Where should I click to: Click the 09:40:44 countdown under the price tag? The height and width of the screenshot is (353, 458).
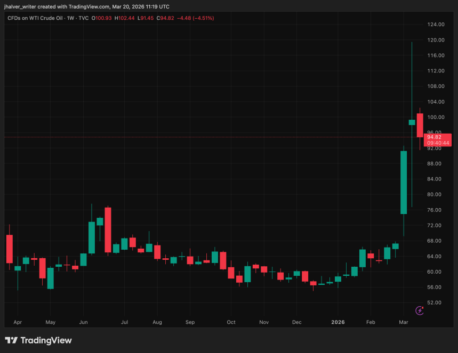pyautogui.click(x=438, y=143)
